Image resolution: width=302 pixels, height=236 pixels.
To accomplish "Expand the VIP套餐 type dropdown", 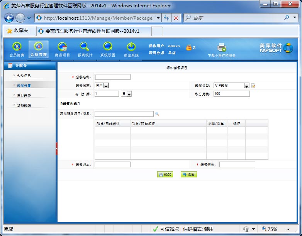I will tap(246, 86).
